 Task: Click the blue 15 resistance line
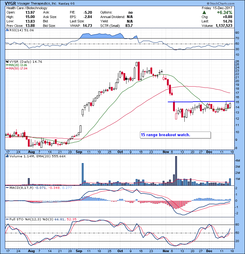(201, 102)
